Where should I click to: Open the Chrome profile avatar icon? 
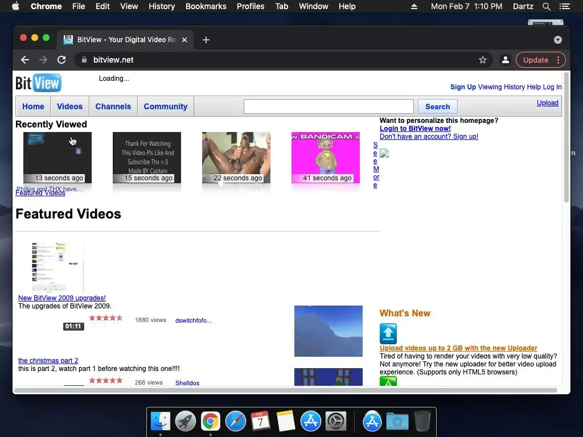coord(506,60)
